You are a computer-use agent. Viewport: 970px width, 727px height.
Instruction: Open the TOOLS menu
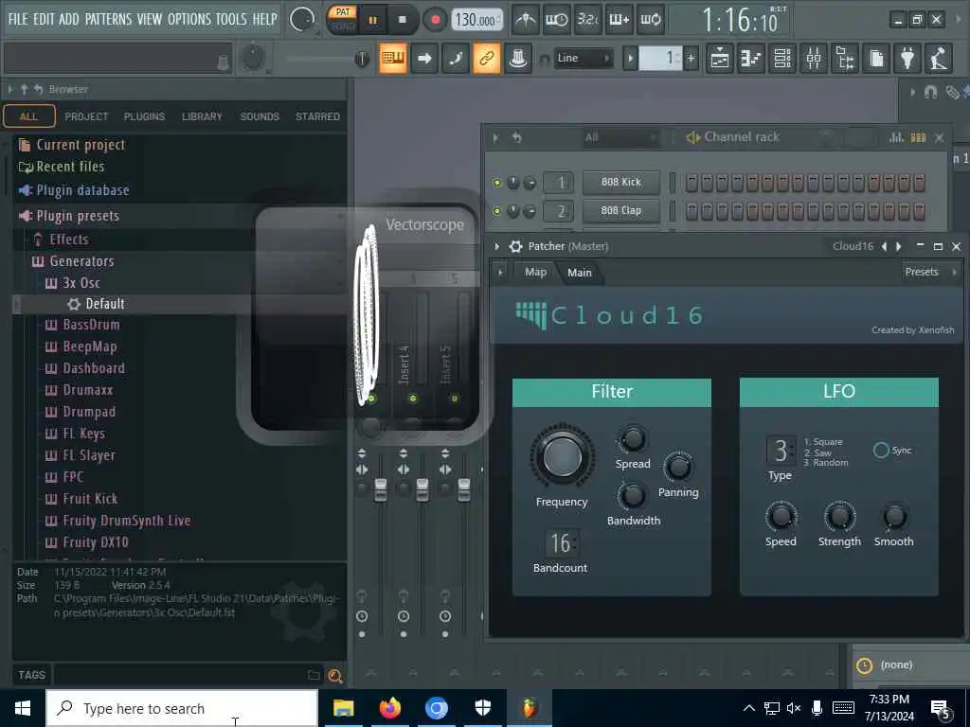click(x=231, y=19)
